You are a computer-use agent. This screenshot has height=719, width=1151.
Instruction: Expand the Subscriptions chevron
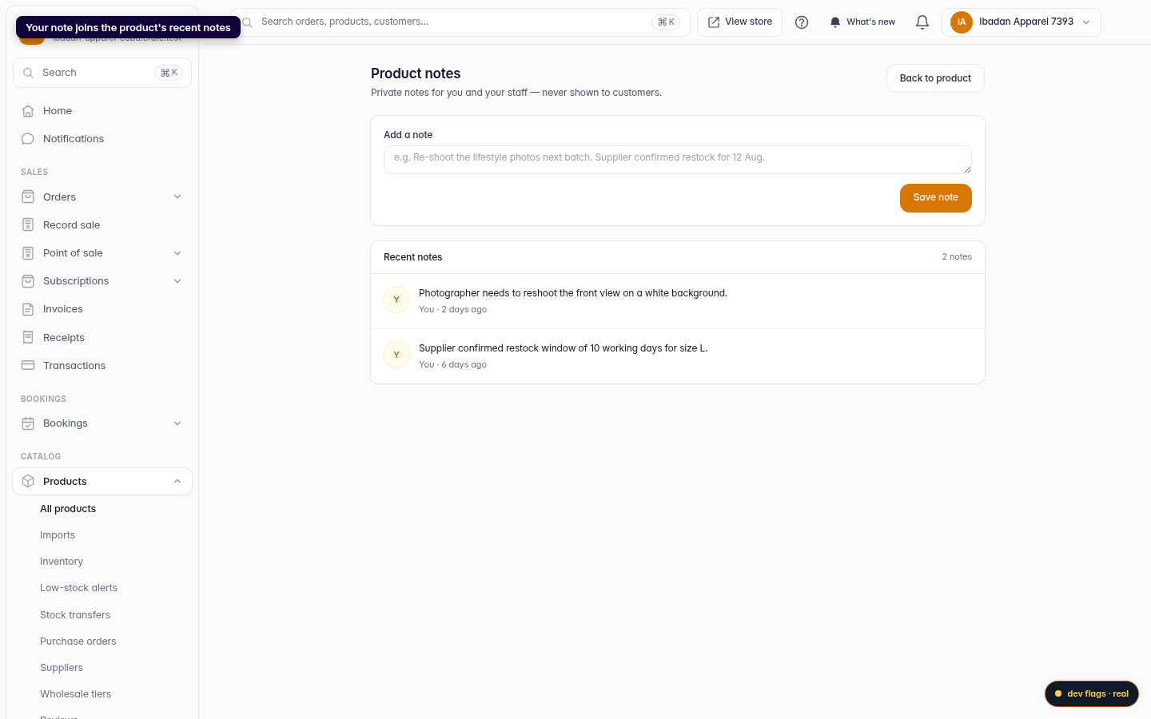[177, 281]
